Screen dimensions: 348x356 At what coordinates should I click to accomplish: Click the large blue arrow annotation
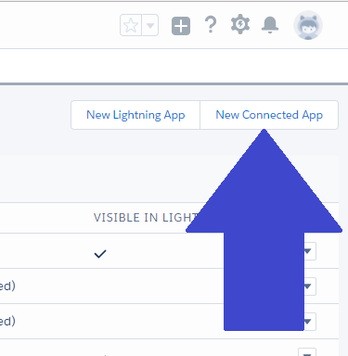pyautogui.click(x=264, y=230)
